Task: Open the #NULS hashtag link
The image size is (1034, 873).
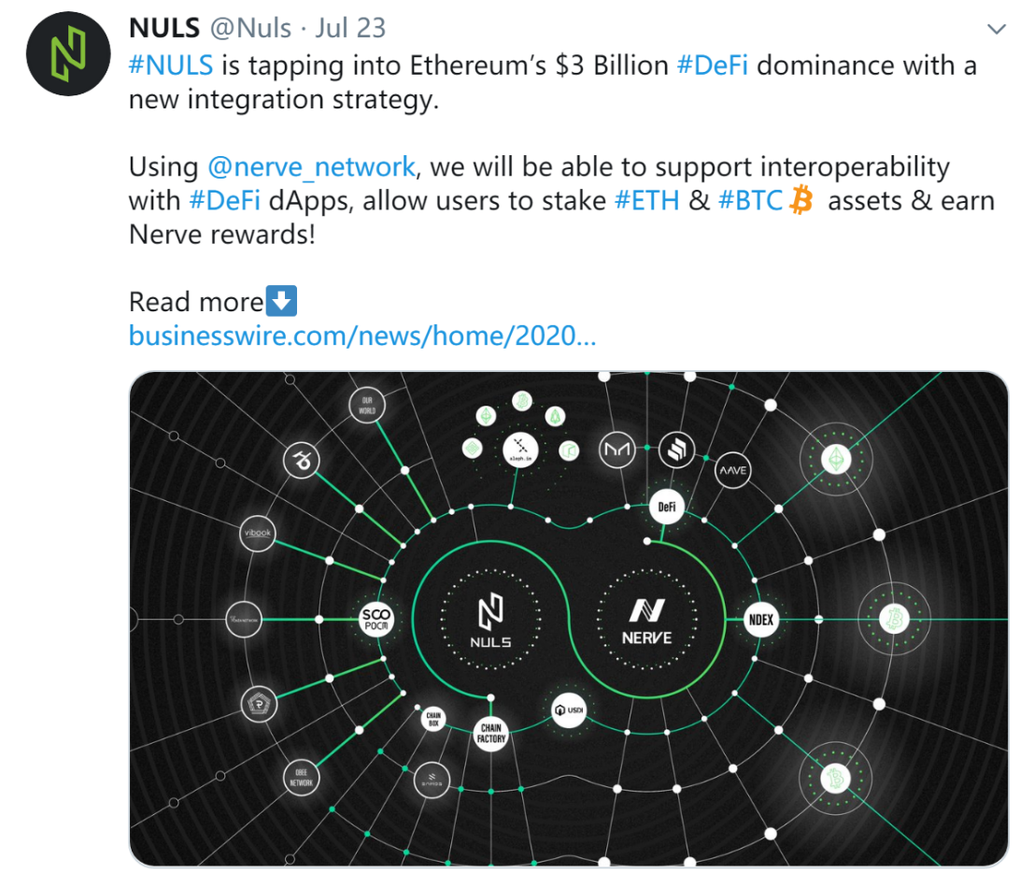Action: (171, 65)
